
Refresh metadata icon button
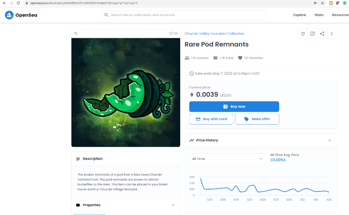[x=303, y=34]
